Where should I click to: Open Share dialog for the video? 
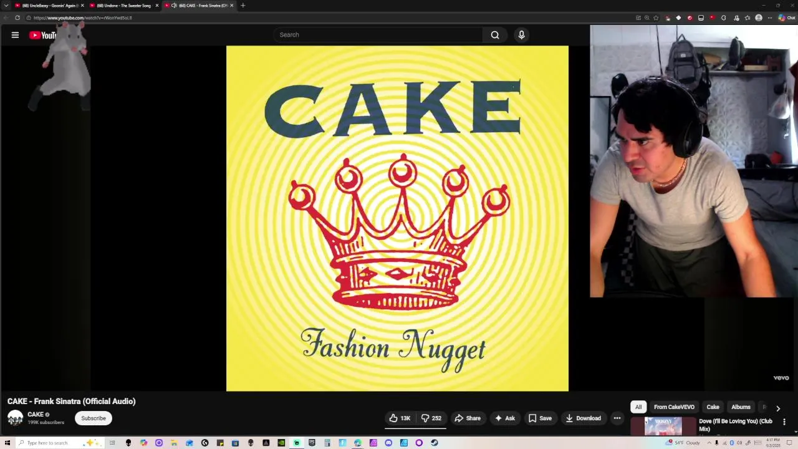[x=468, y=418]
